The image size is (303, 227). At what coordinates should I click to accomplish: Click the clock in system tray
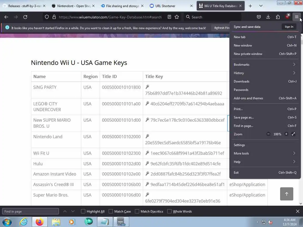point(290,222)
